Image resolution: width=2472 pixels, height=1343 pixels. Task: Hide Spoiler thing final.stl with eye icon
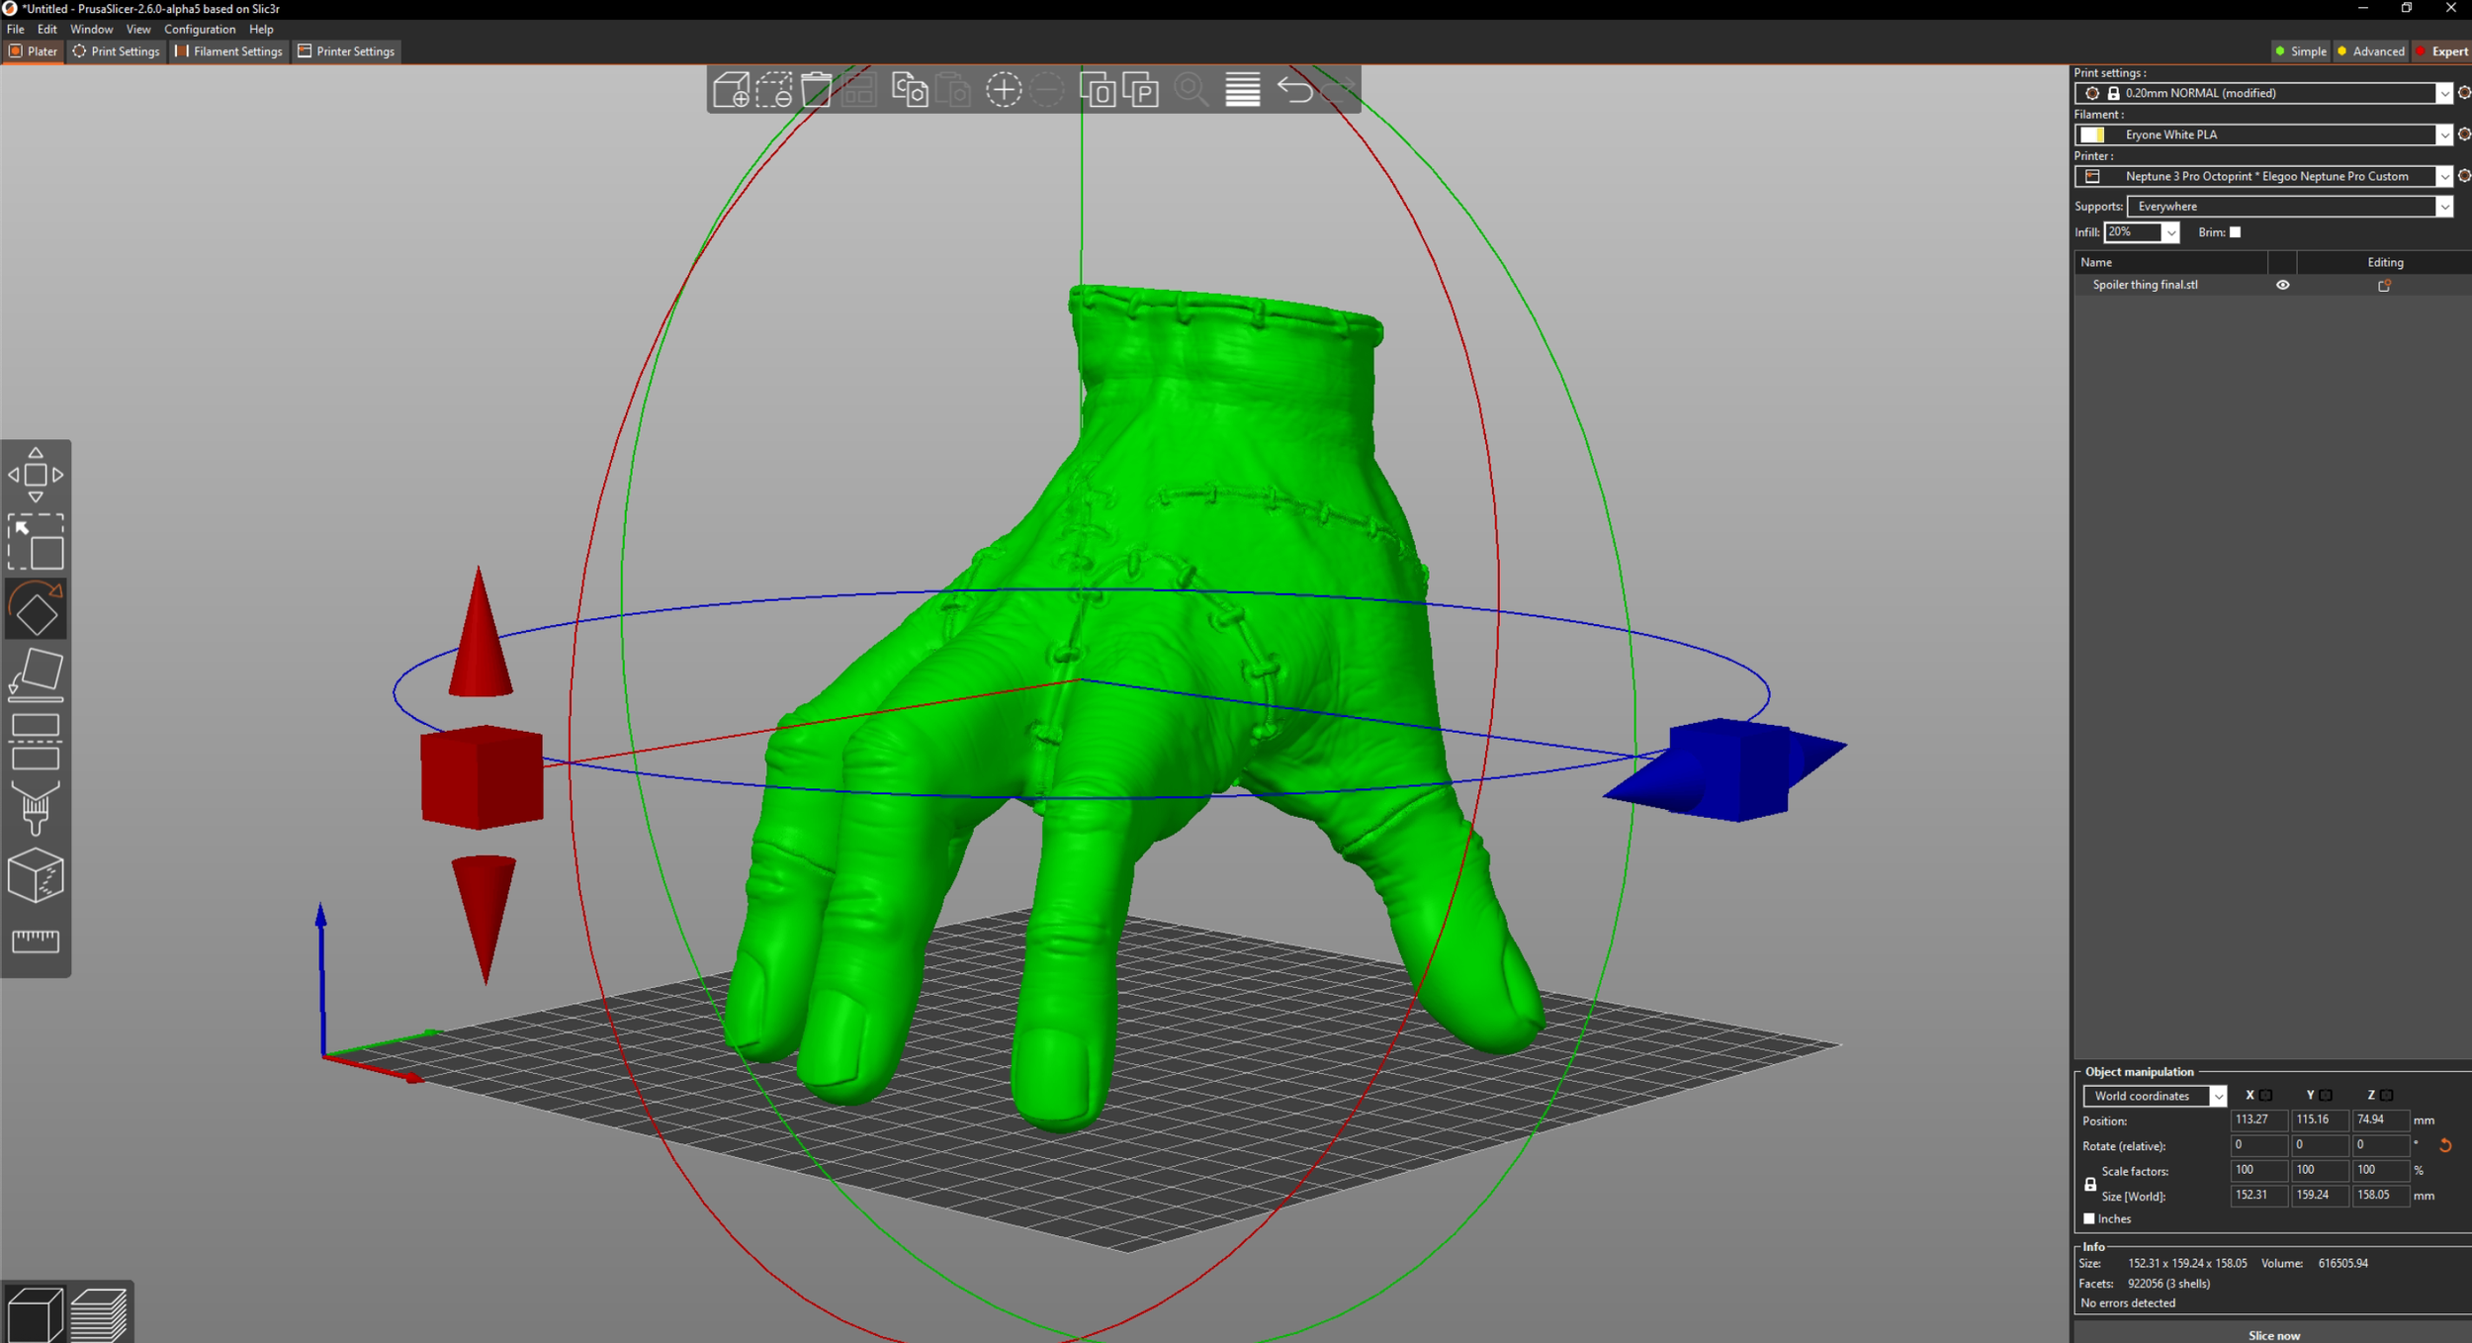click(x=2282, y=285)
